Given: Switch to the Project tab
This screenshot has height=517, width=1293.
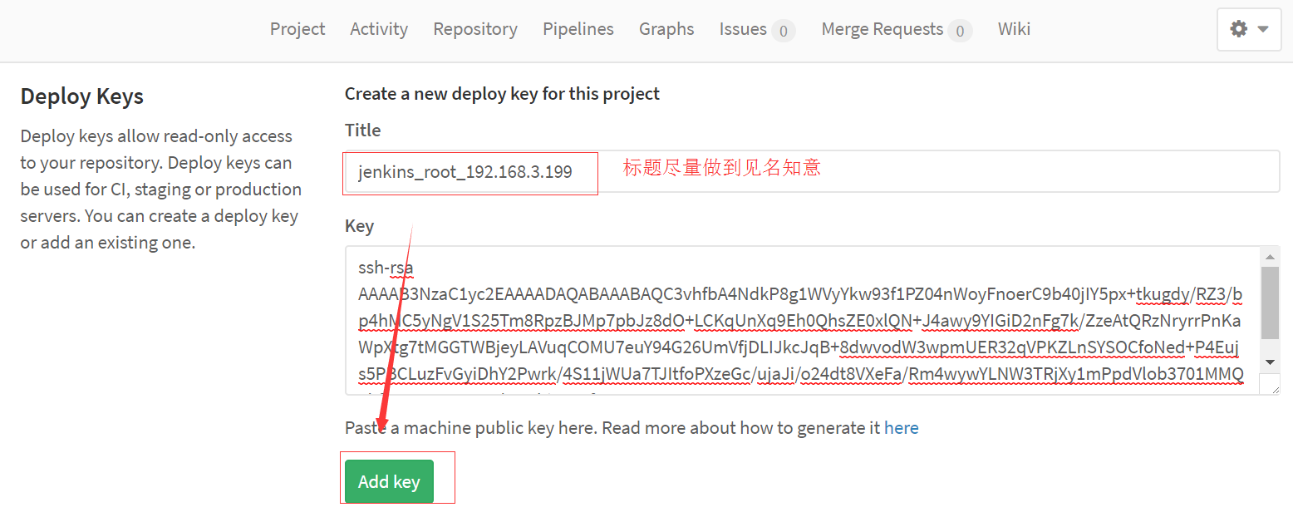Looking at the screenshot, I should coord(297,28).
